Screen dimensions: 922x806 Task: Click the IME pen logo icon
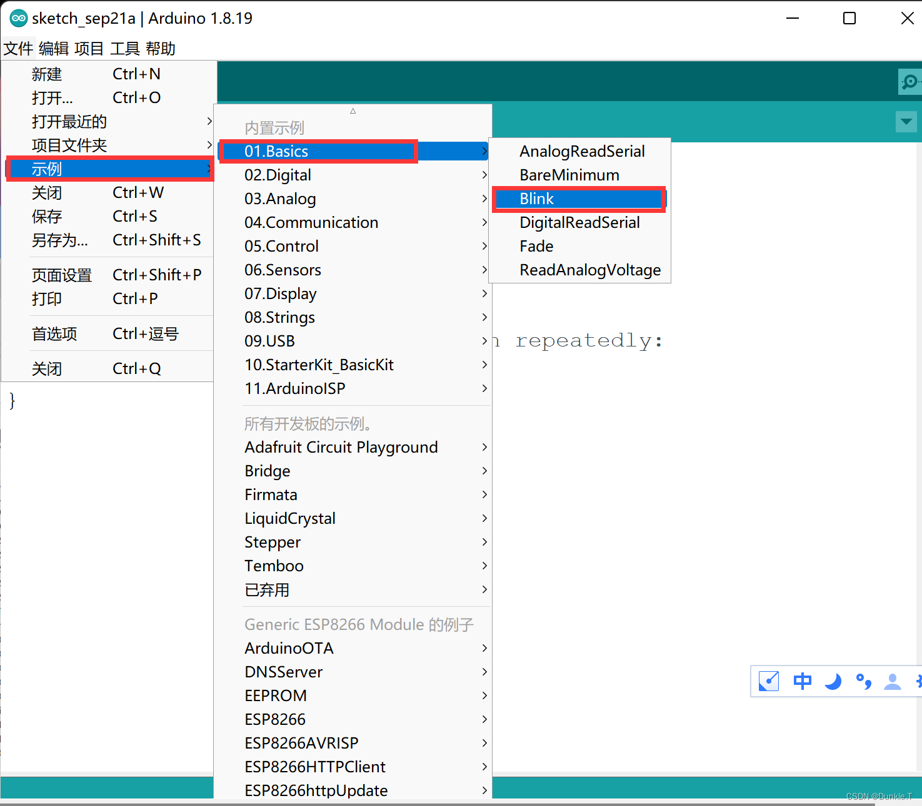click(x=768, y=681)
